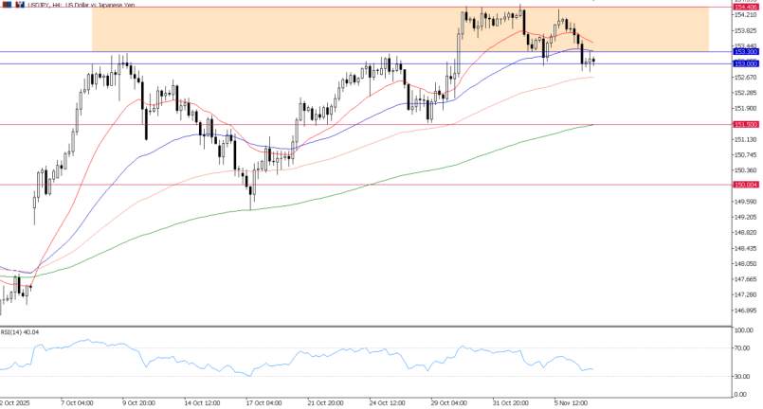This screenshot has height=409, width=763.
Task: Click the '21 Oct 20:00' time axis label
Action: coord(325,403)
